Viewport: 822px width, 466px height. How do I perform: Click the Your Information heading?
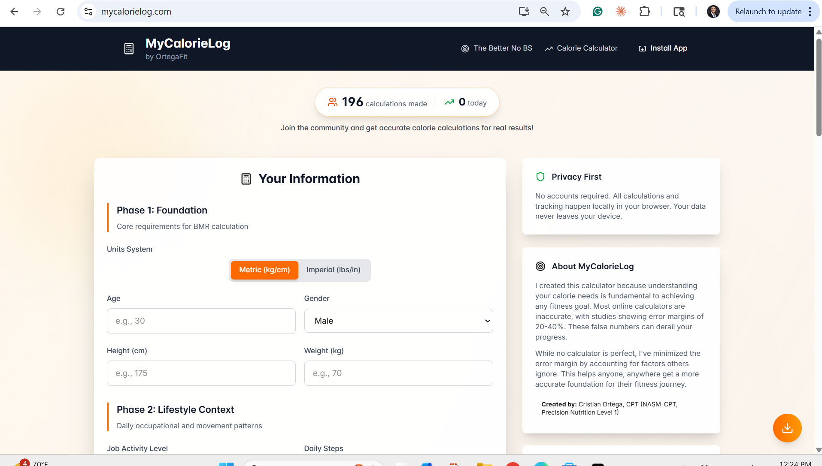(x=309, y=179)
